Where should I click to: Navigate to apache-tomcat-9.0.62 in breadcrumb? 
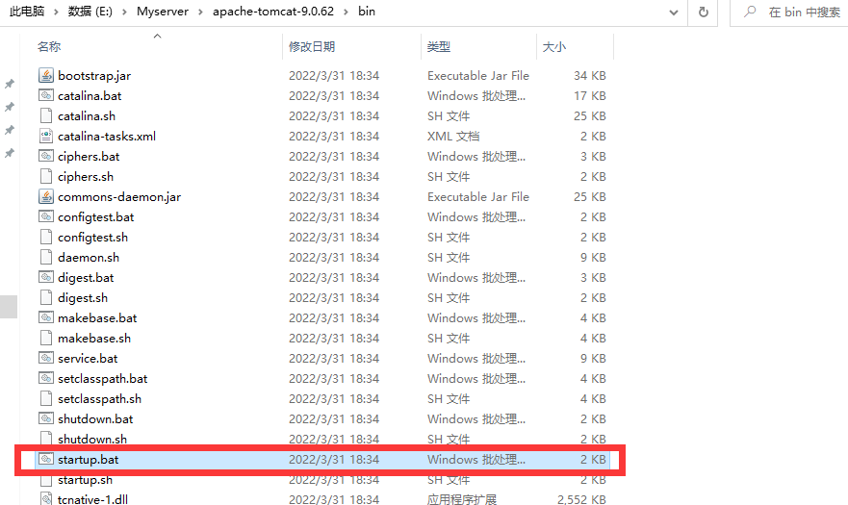tap(273, 12)
